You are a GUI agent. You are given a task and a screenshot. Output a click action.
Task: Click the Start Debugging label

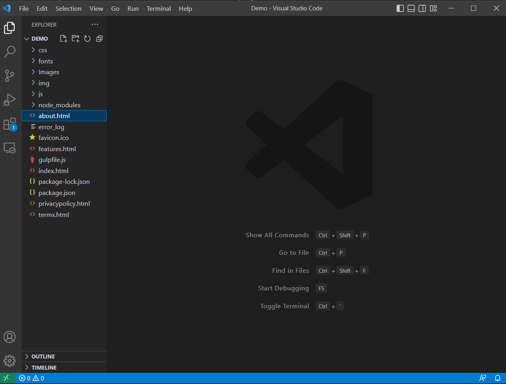click(283, 288)
